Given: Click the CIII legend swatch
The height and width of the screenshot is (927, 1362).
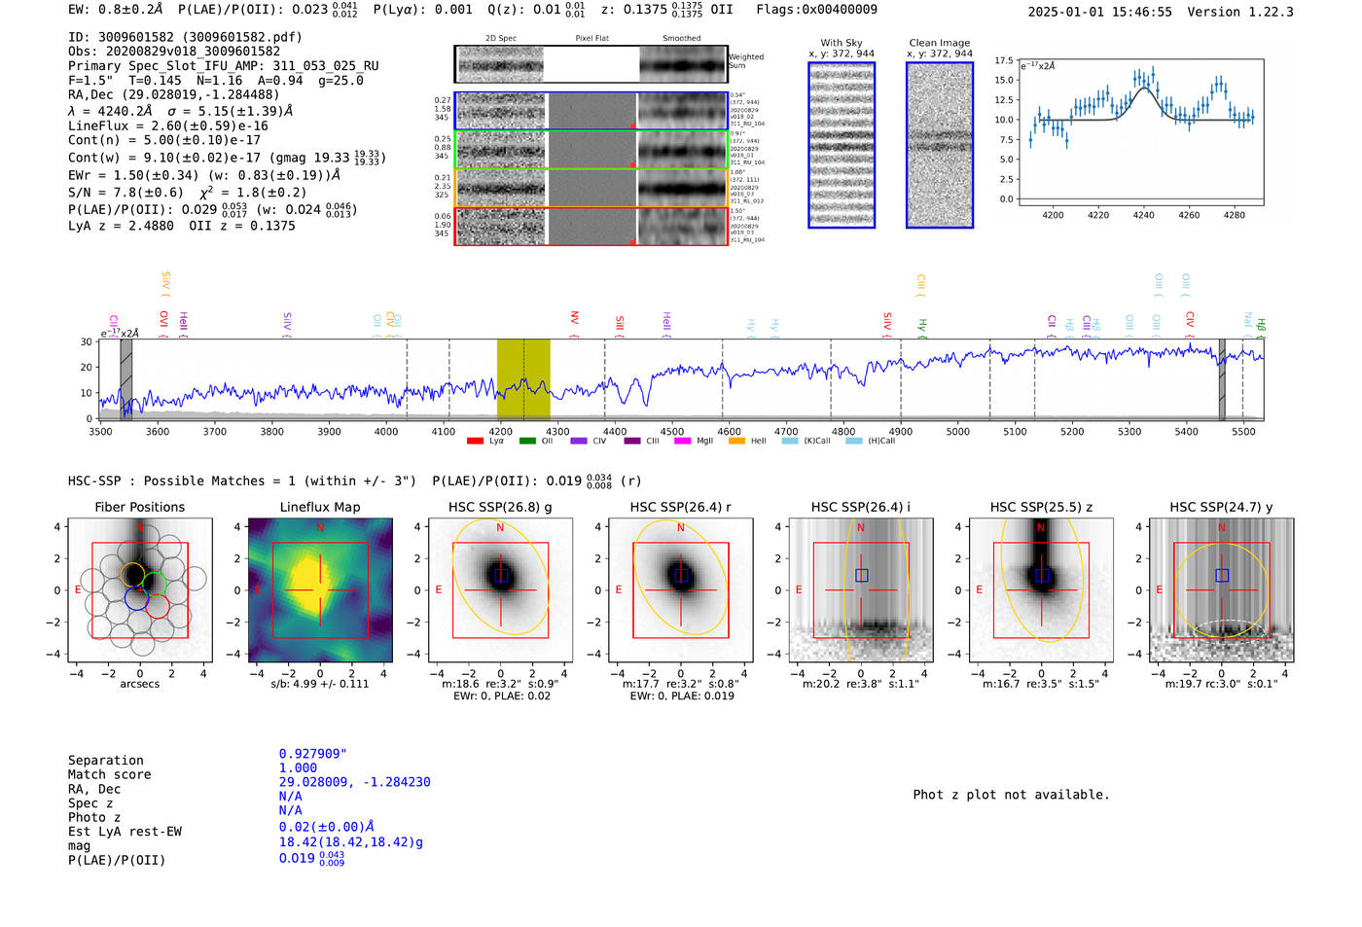Looking at the screenshot, I should (x=632, y=441).
